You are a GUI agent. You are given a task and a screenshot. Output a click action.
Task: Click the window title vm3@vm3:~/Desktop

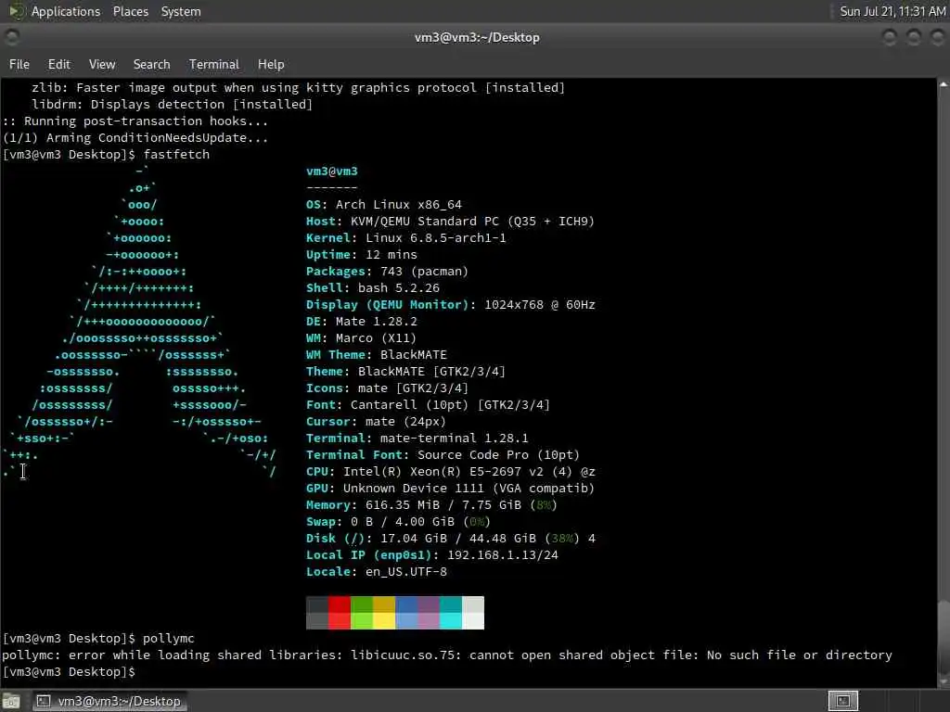(x=477, y=37)
